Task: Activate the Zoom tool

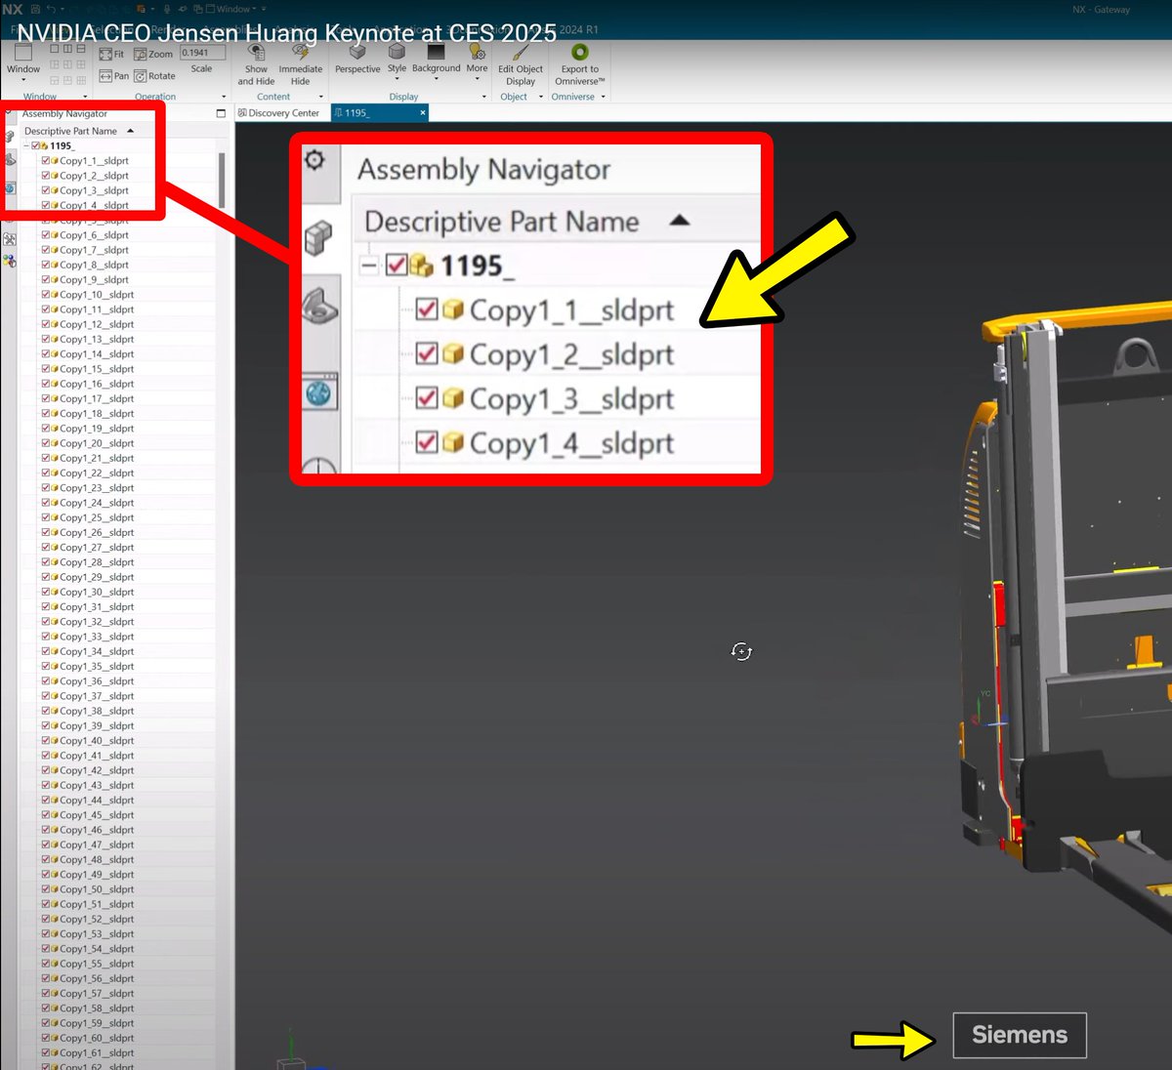Action: (153, 54)
